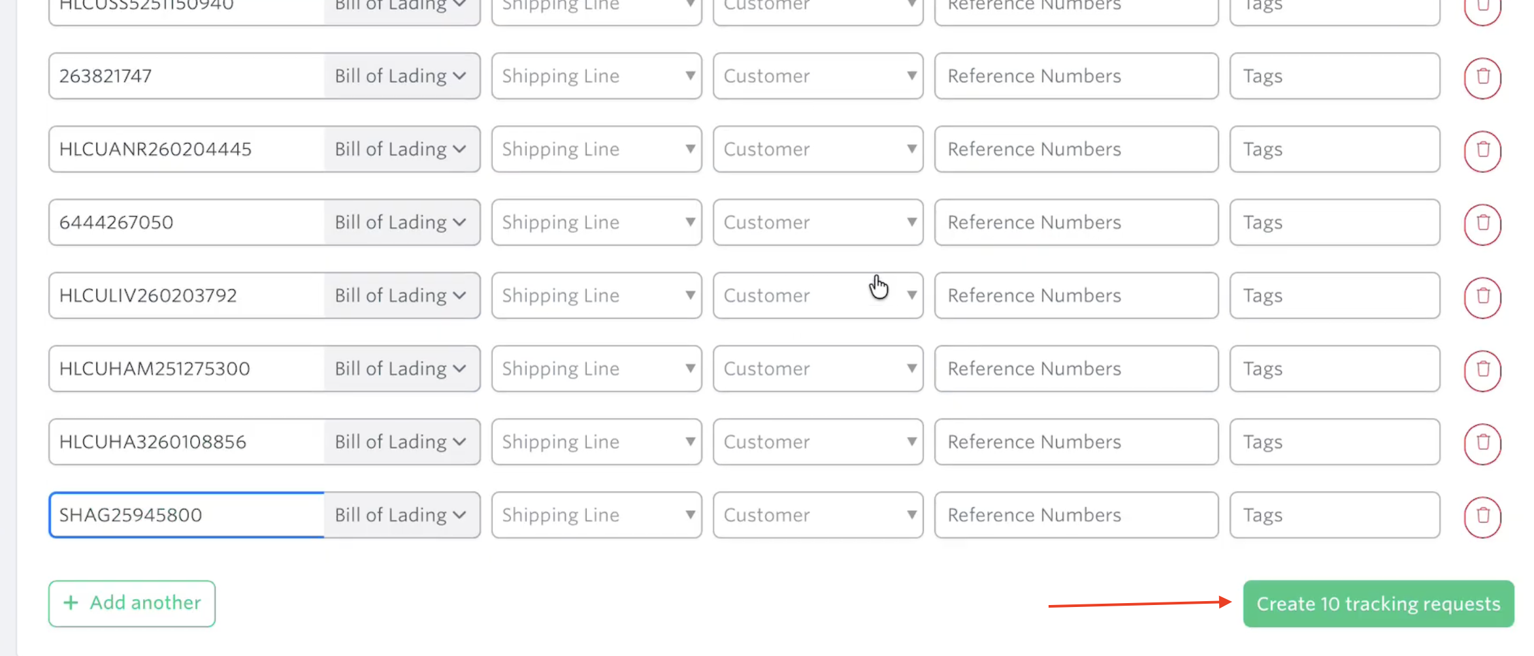This screenshot has height=656, width=1534.
Task: Remove the HLCUHAM251275300 entry
Action: tap(1482, 370)
